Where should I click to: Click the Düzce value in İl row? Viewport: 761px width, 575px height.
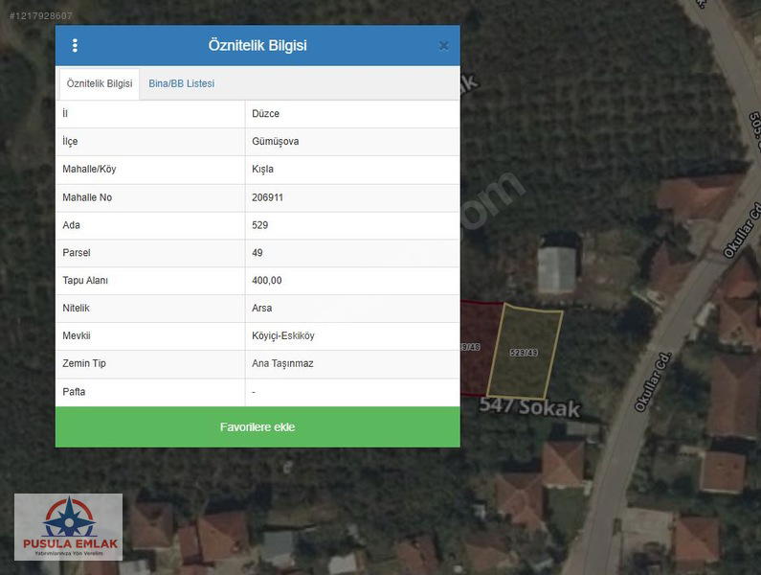(265, 114)
